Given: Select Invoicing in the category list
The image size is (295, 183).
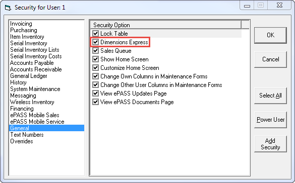Looking at the screenshot, I should (x=21, y=24).
